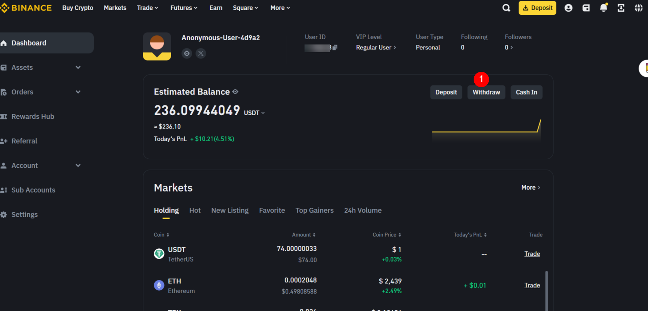This screenshot has height=311, width=648.
Task: Select the Holding tab
Action: pos(166,210)
